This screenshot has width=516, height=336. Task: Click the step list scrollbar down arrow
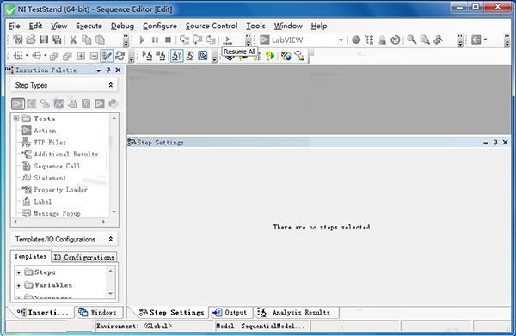(114, 211)
